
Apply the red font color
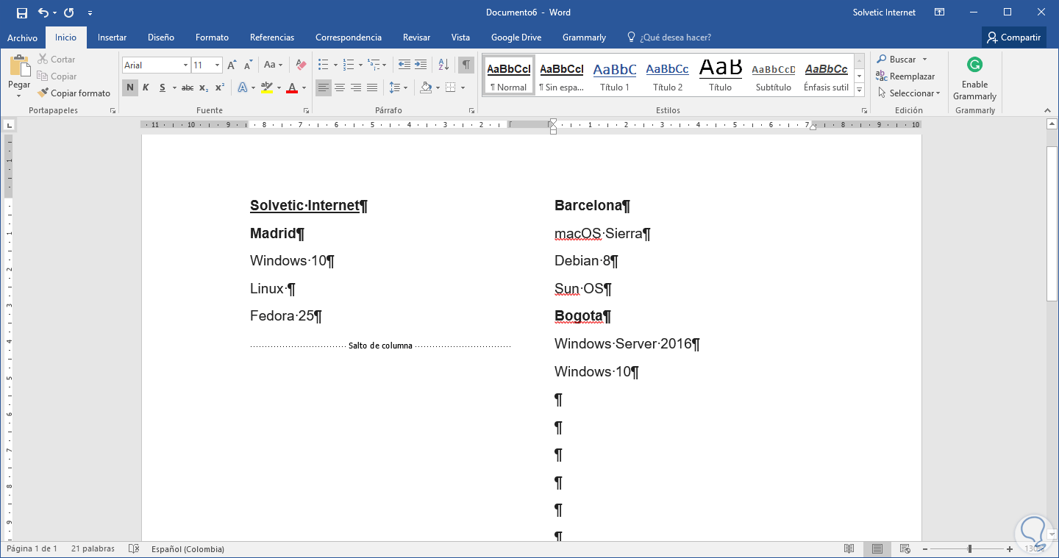(x=292, y=88)
